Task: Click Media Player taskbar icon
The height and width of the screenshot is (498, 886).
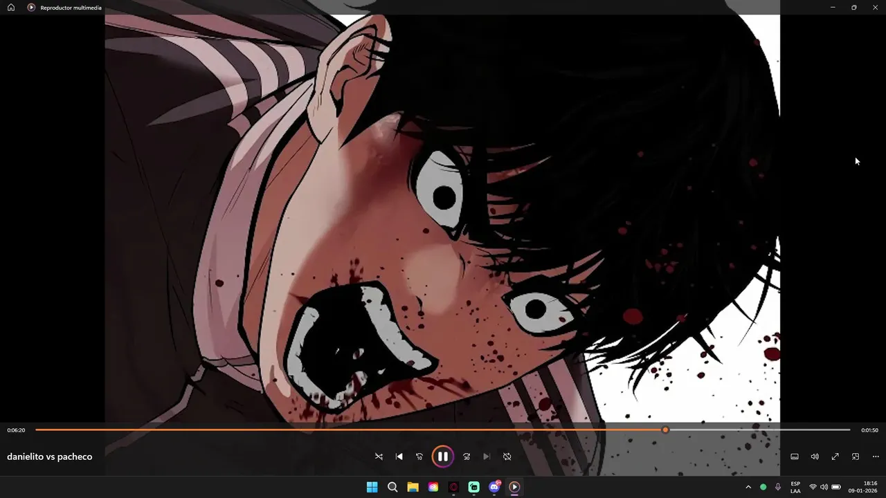Action: (514, 487)
